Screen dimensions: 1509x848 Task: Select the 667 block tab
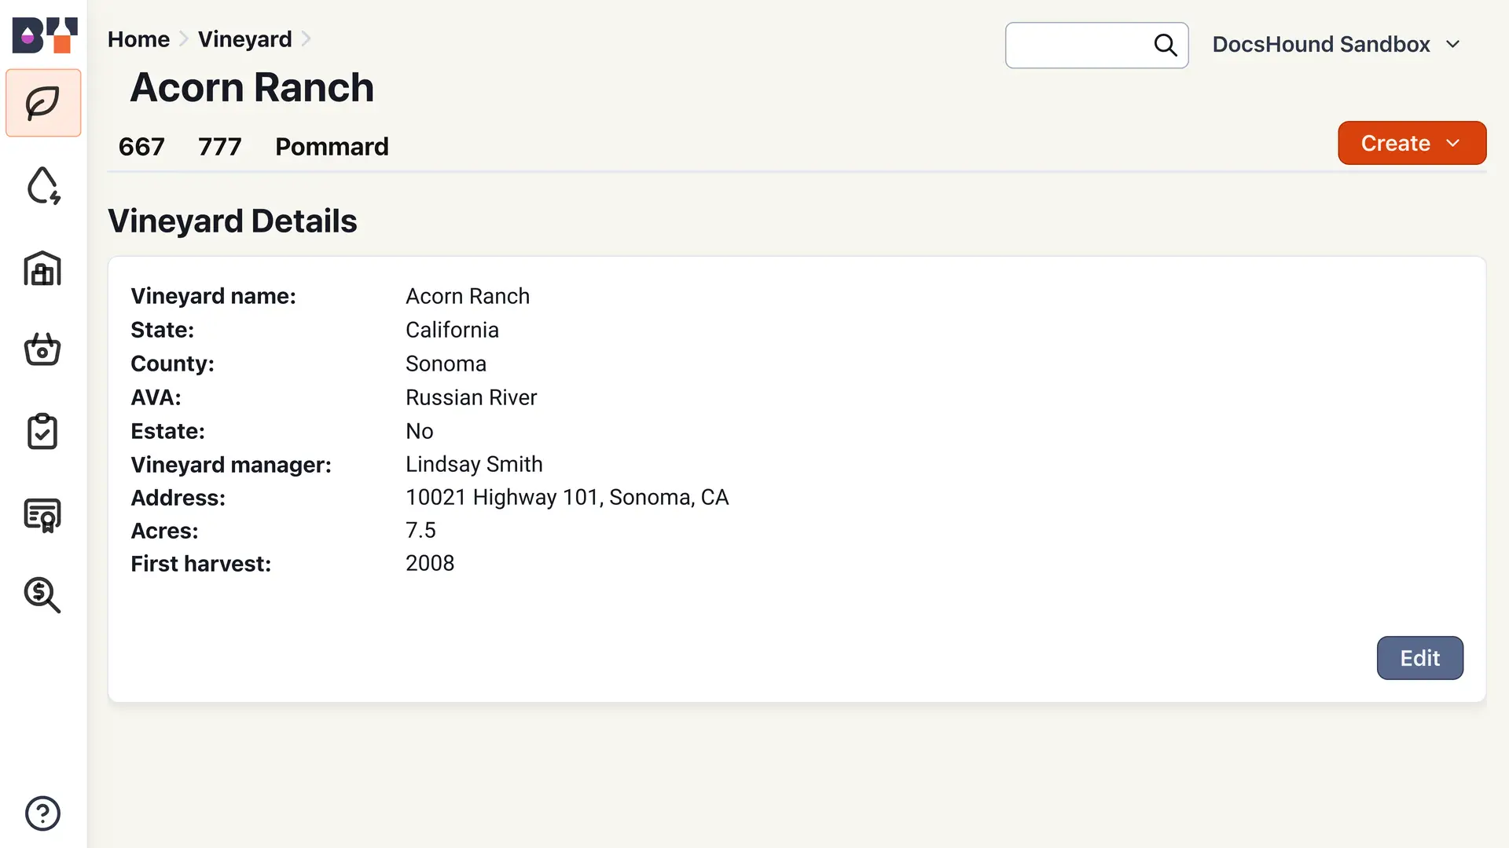coord(142,146)
